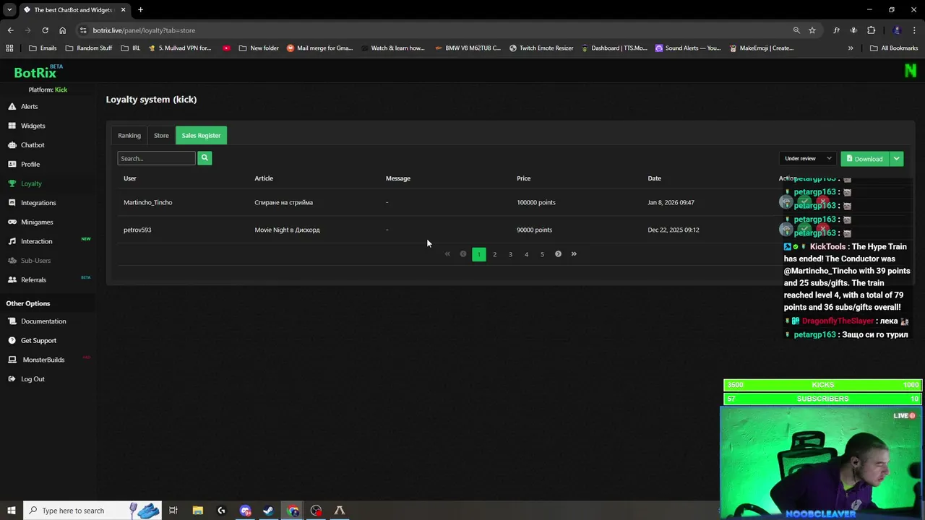Open File Explorer from the taskbar
The image size is (925, 520).
(197, 511)
